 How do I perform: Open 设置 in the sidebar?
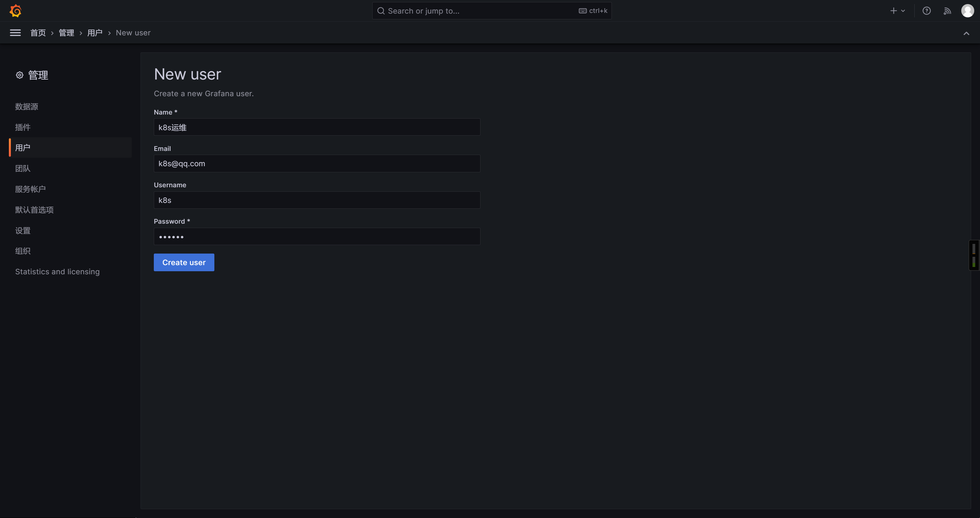(23, 231)
